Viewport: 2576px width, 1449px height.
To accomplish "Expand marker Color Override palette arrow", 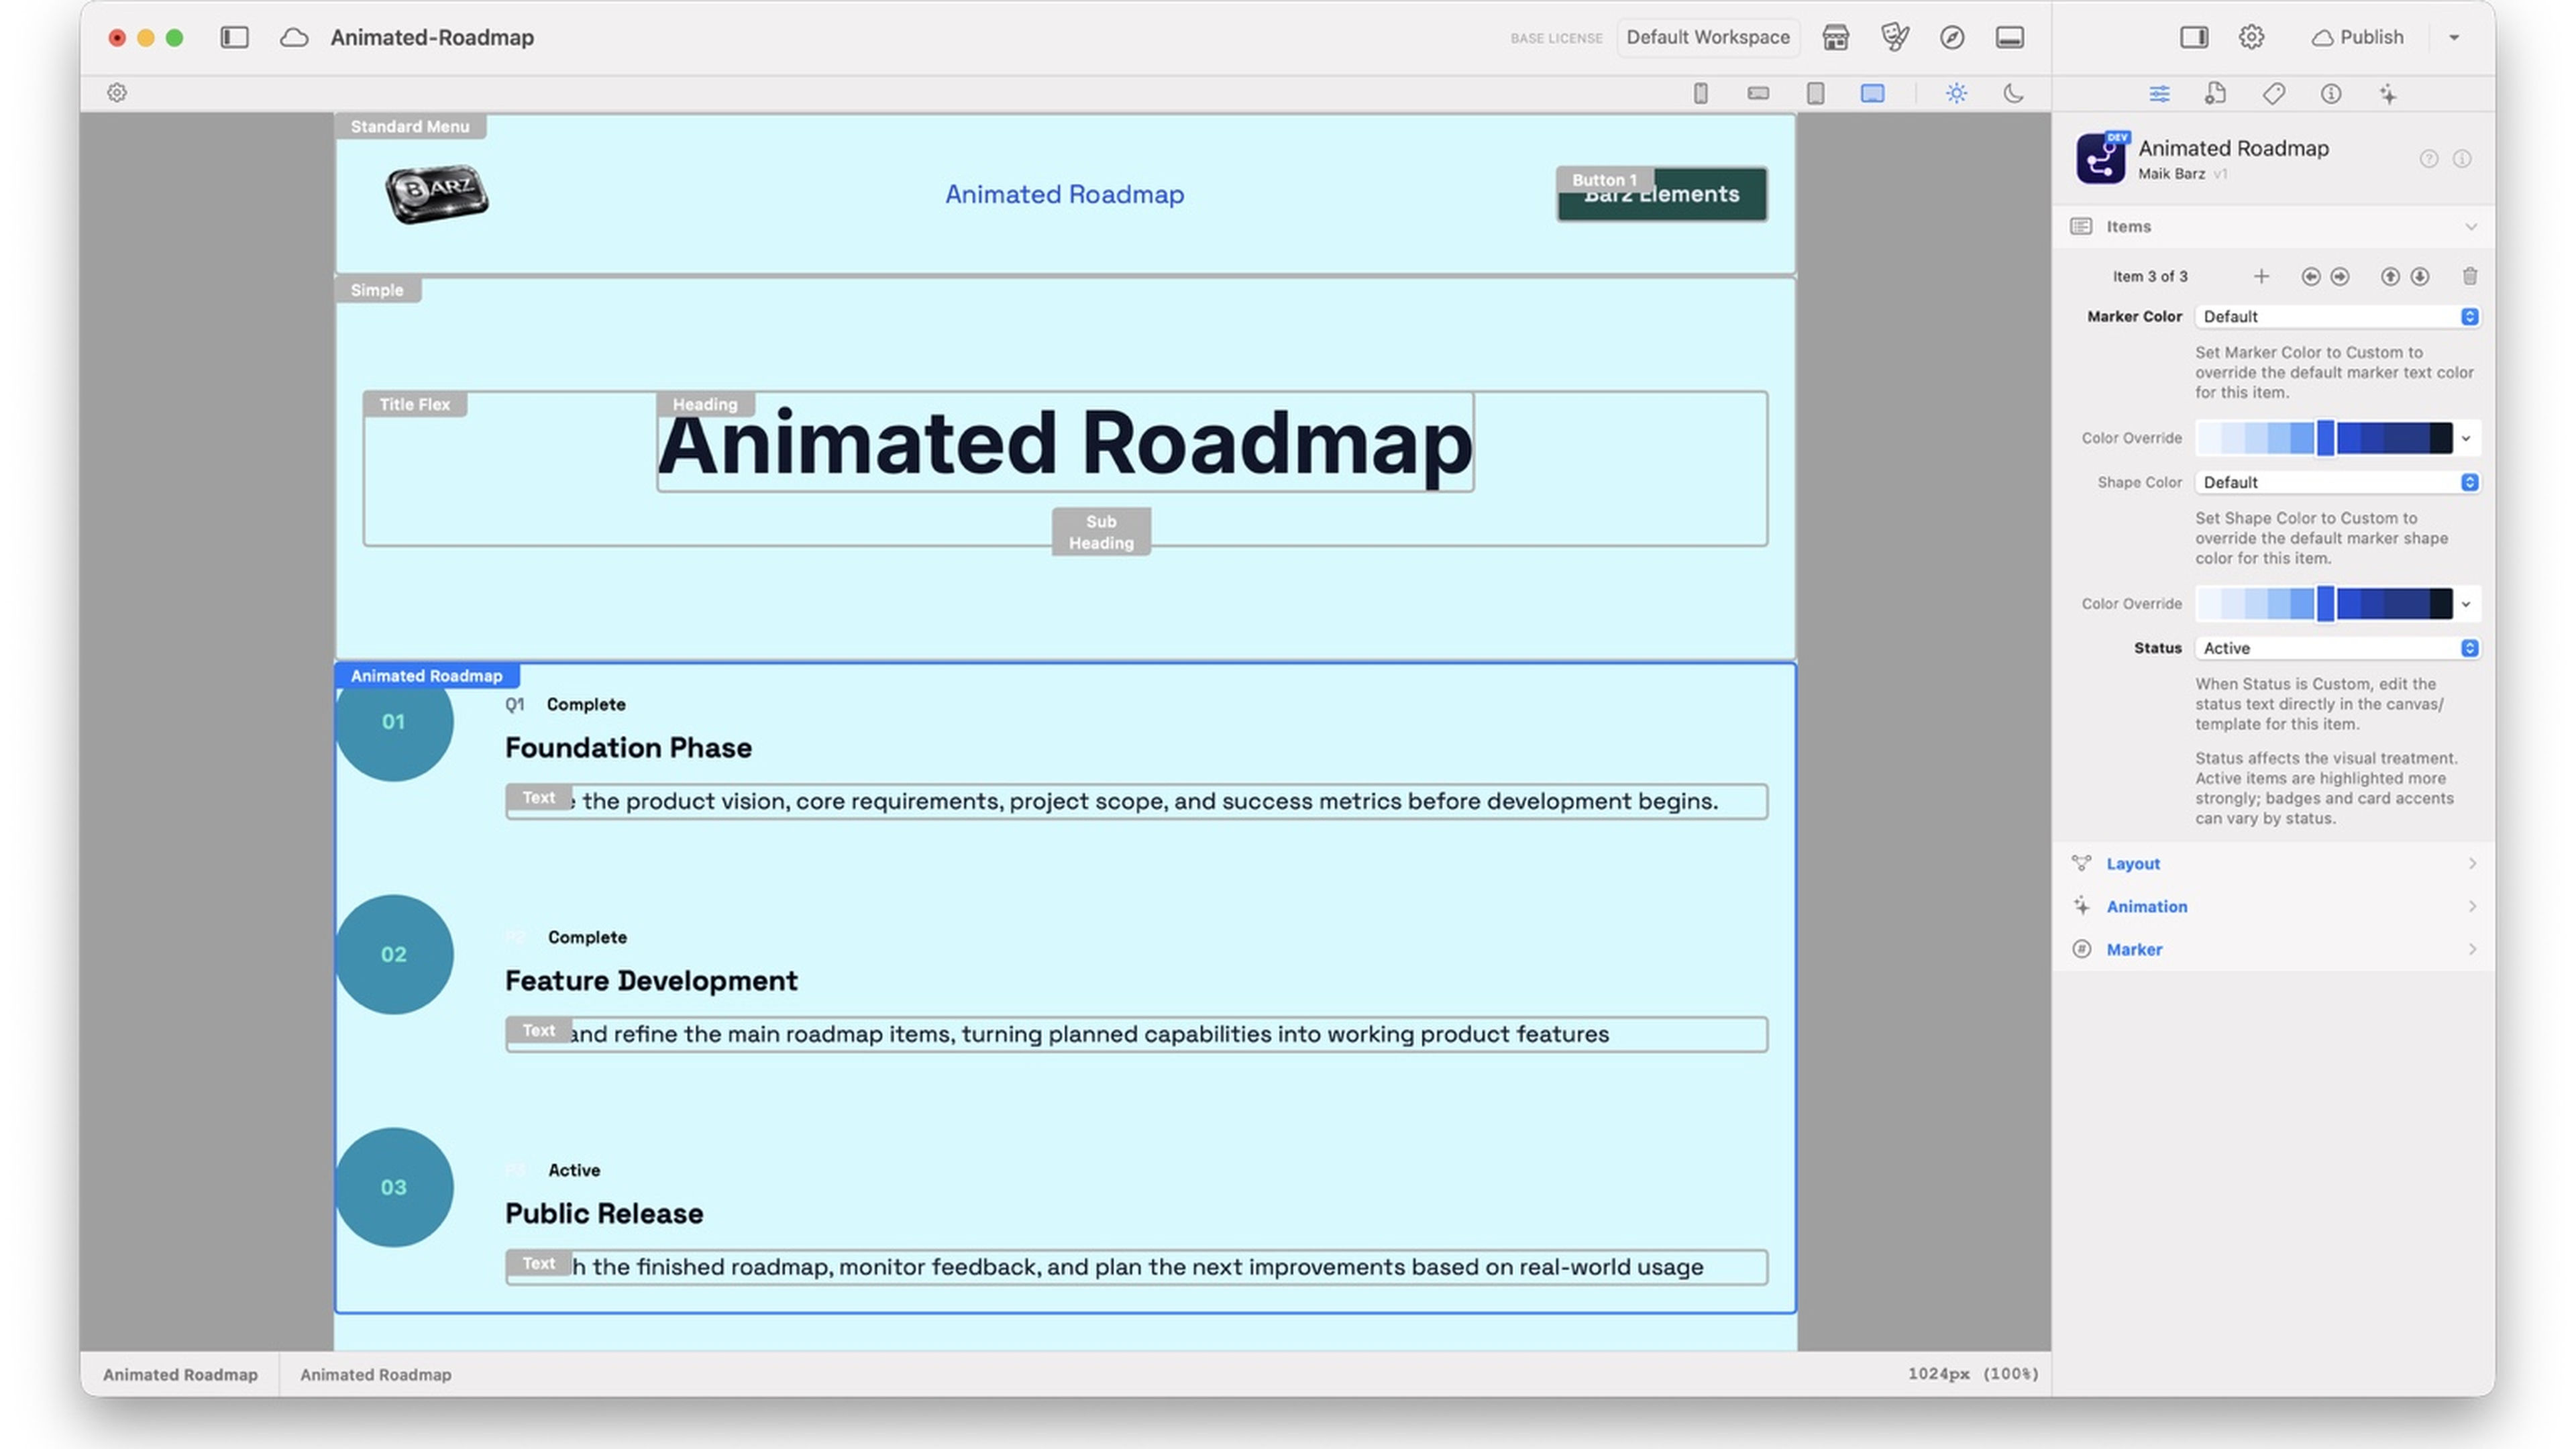I will pos(2466,438).
